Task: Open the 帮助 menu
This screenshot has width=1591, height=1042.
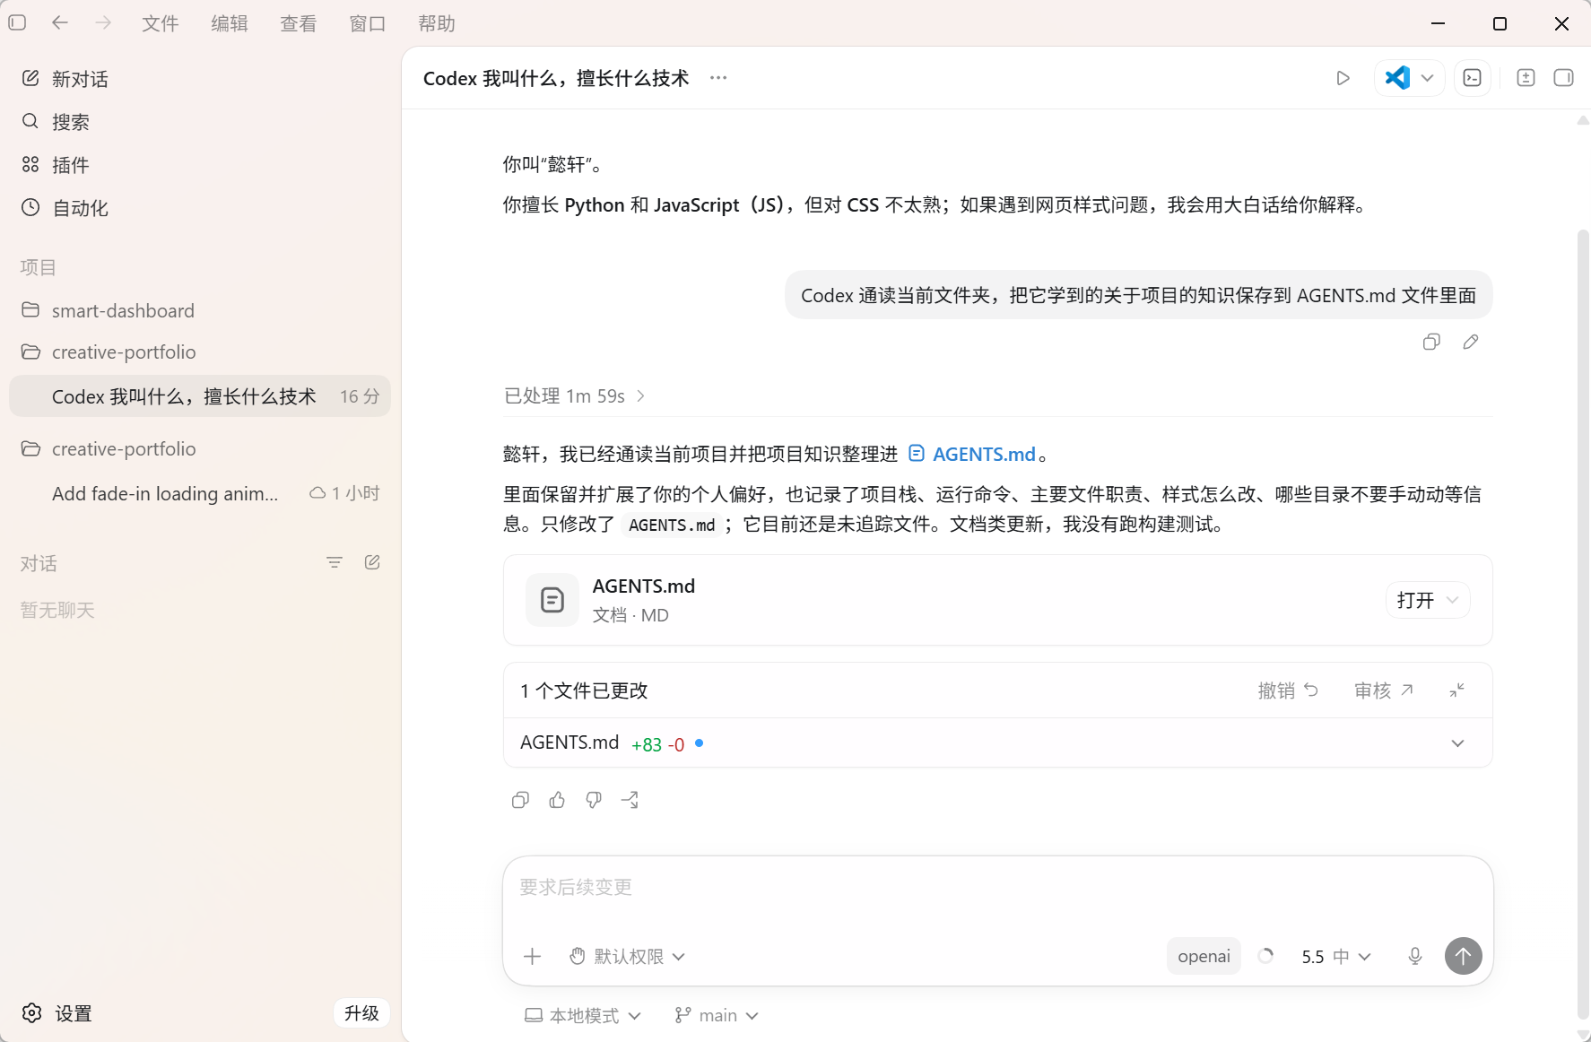Action: [437, 23]
